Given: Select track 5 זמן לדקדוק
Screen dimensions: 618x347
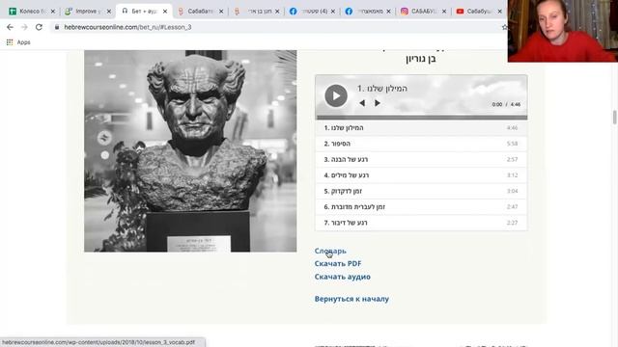Looking at the screenshot, I should (421, 191).
